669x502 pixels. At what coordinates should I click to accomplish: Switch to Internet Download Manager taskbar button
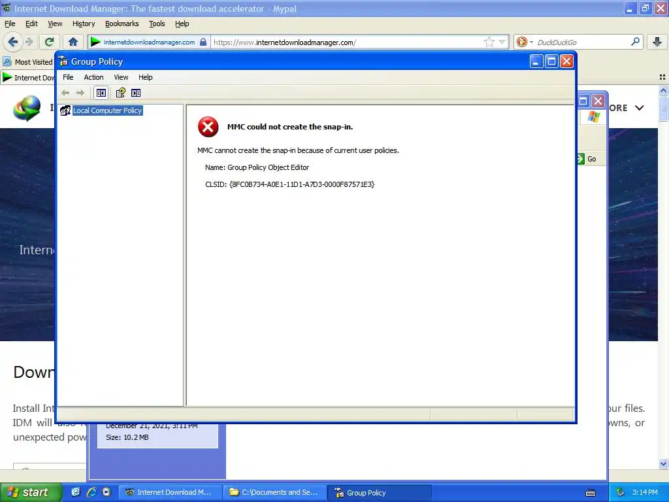[171, 493]
